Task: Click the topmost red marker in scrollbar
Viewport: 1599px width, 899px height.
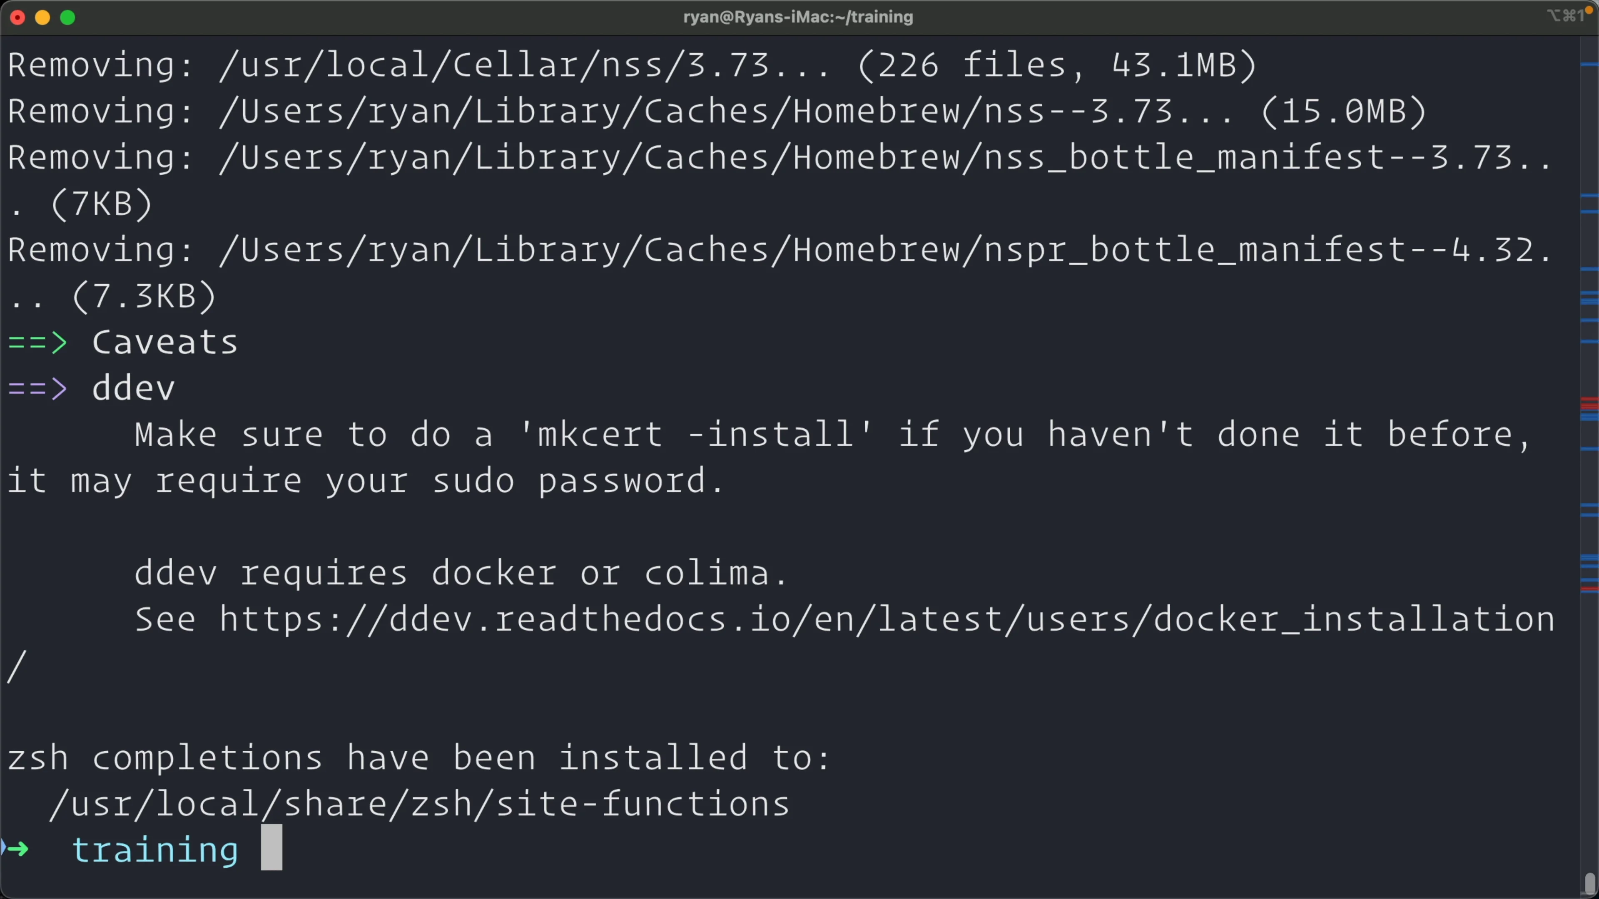Action: (x=1589, y=400)
